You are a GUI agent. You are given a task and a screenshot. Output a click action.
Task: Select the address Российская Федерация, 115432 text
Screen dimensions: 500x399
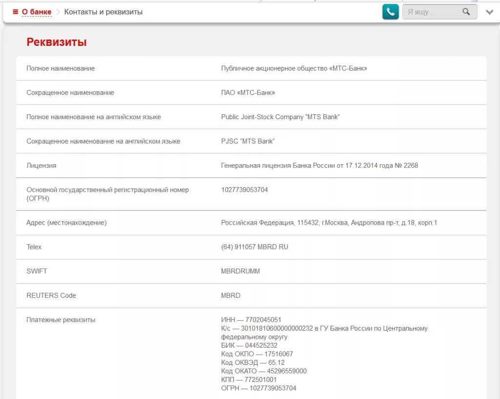[329, 223]
